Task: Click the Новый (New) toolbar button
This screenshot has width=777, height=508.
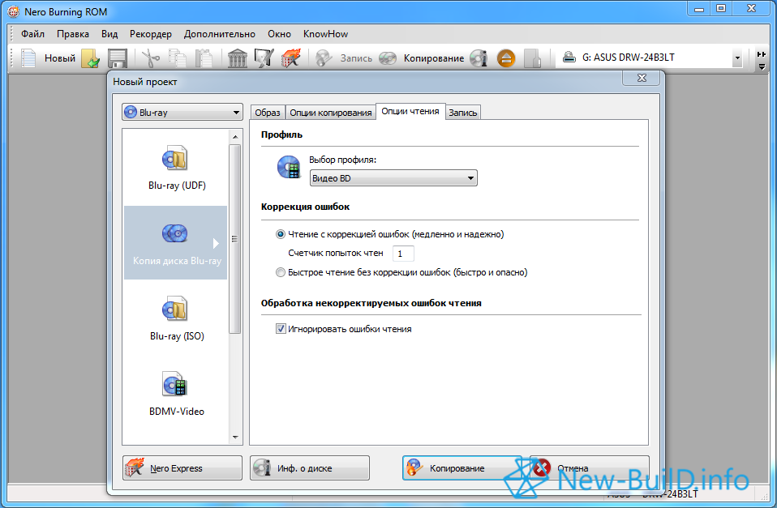Action: coord(48,58)
